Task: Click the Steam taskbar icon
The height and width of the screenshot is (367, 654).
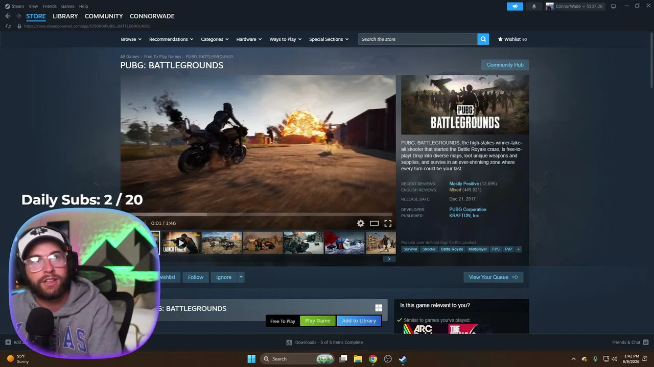Action: tap(403, 359)
